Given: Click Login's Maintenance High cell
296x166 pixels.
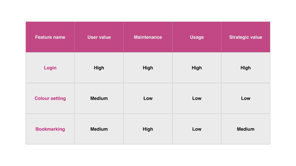Looking at the screenshot, I should (148, 68).
